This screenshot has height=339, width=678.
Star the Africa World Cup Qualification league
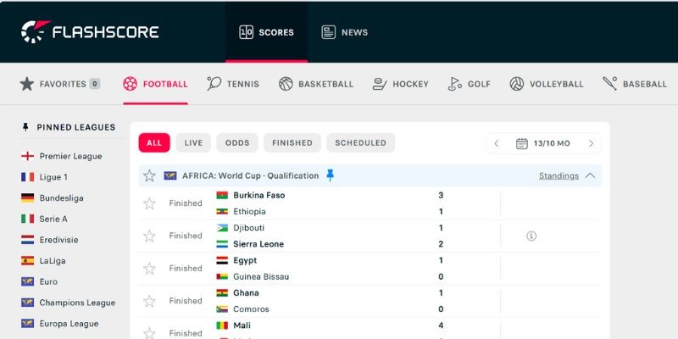pyautogui.click(x=150, y=175)
